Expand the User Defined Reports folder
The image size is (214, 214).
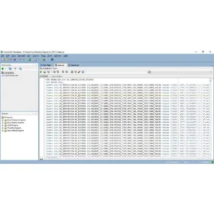pyautogui.click(x=3, y=131)
